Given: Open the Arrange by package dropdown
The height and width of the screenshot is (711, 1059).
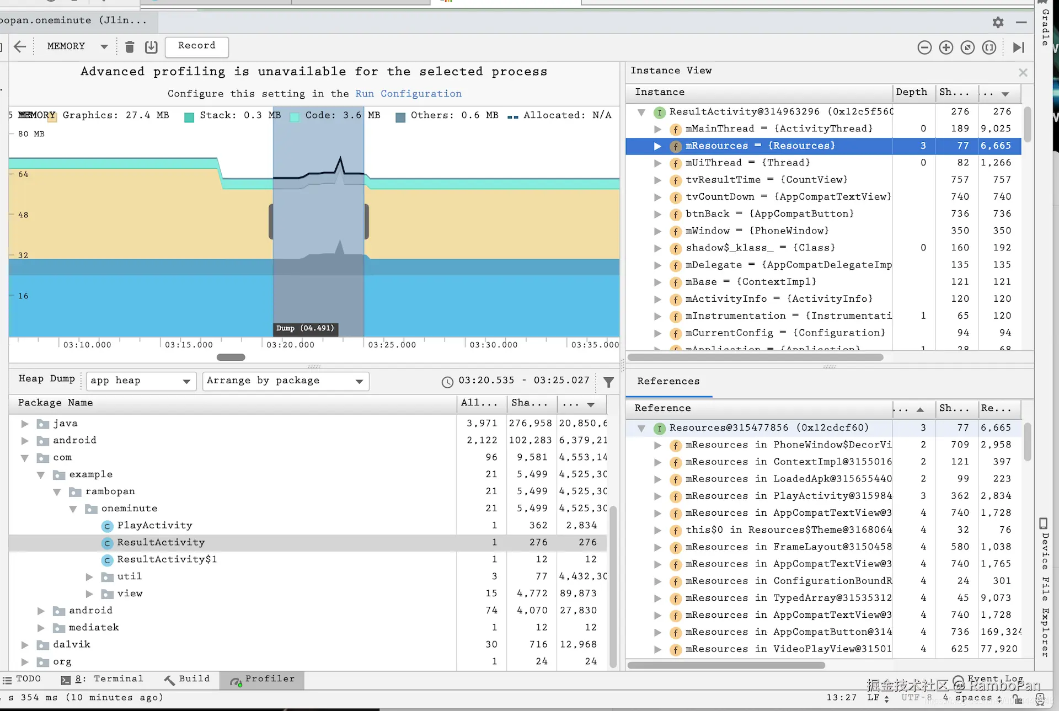Looking at the screenshot, I should click(x=285, y=381).
